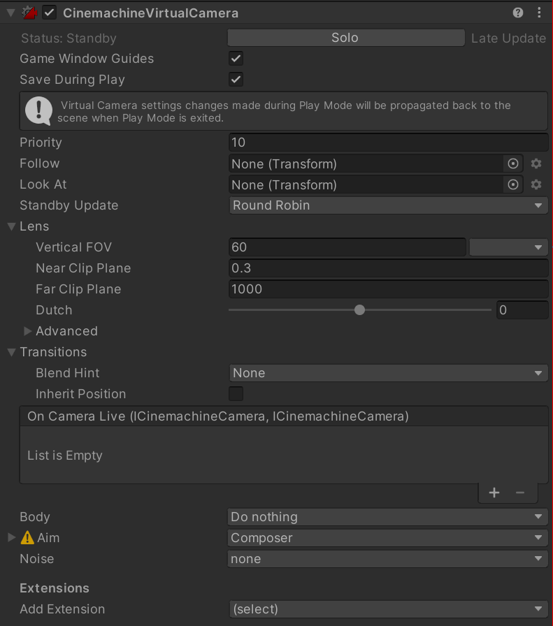Remove the selected On Camera Live entry
The height and width of the screenshot is (626, 553).
[x=520, y=493]
